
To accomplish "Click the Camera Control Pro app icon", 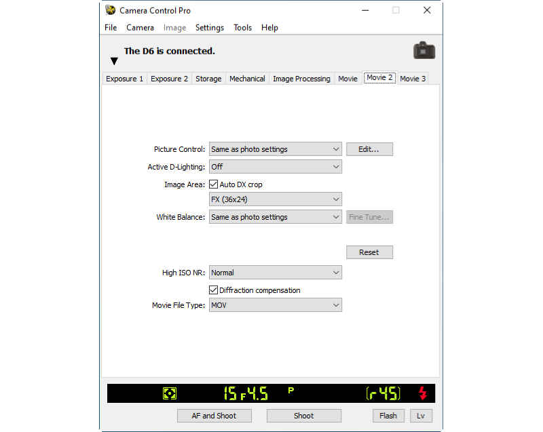I will pos(111,10).
